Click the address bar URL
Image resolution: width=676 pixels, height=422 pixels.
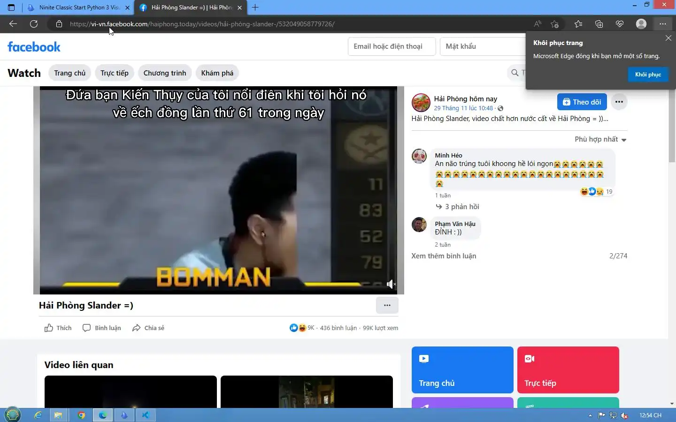point(202,24)
